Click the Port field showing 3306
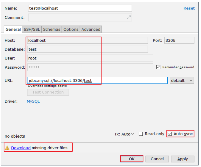The width and height of the screenshot is (201, 167). click(179, 40)
